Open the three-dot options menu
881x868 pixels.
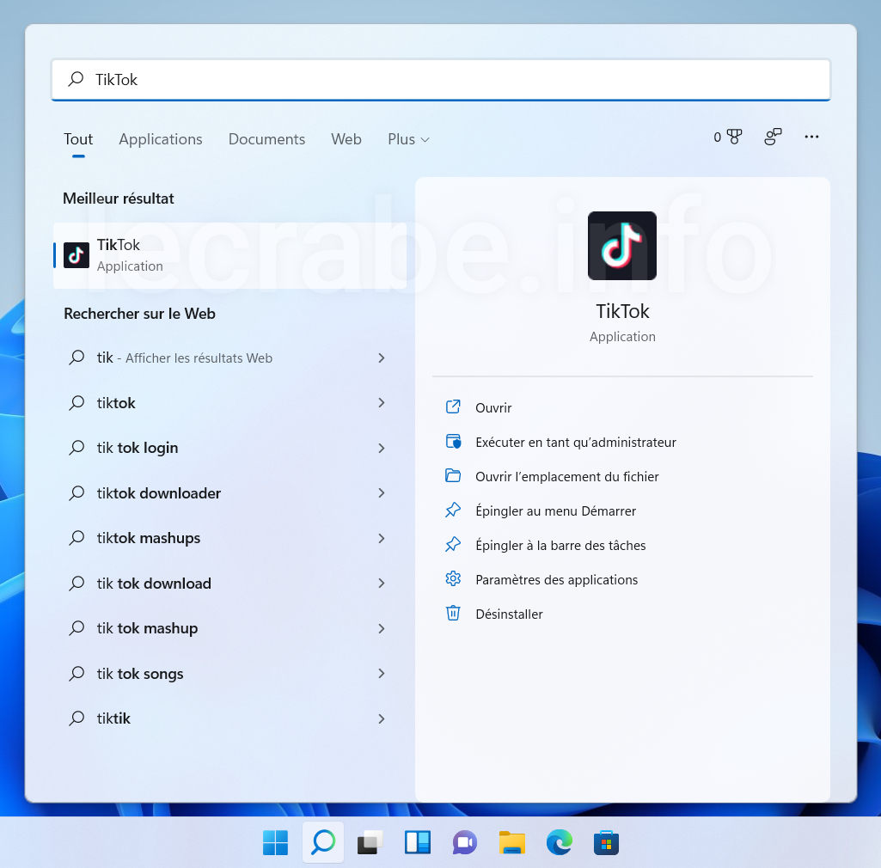[811, 137]
